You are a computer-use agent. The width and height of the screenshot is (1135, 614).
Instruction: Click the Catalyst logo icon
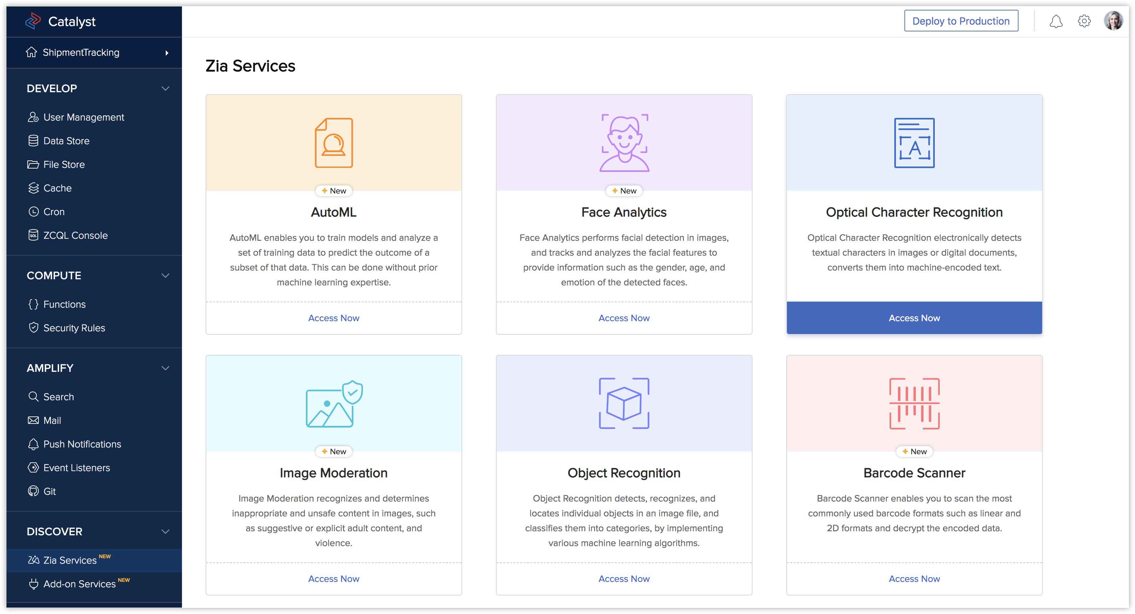(x=33, y=21)
